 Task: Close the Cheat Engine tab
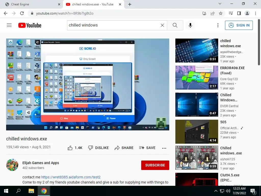tap(59, 5)
